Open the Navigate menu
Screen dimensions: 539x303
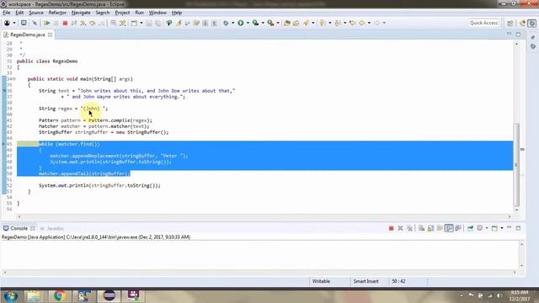(81, 13)
